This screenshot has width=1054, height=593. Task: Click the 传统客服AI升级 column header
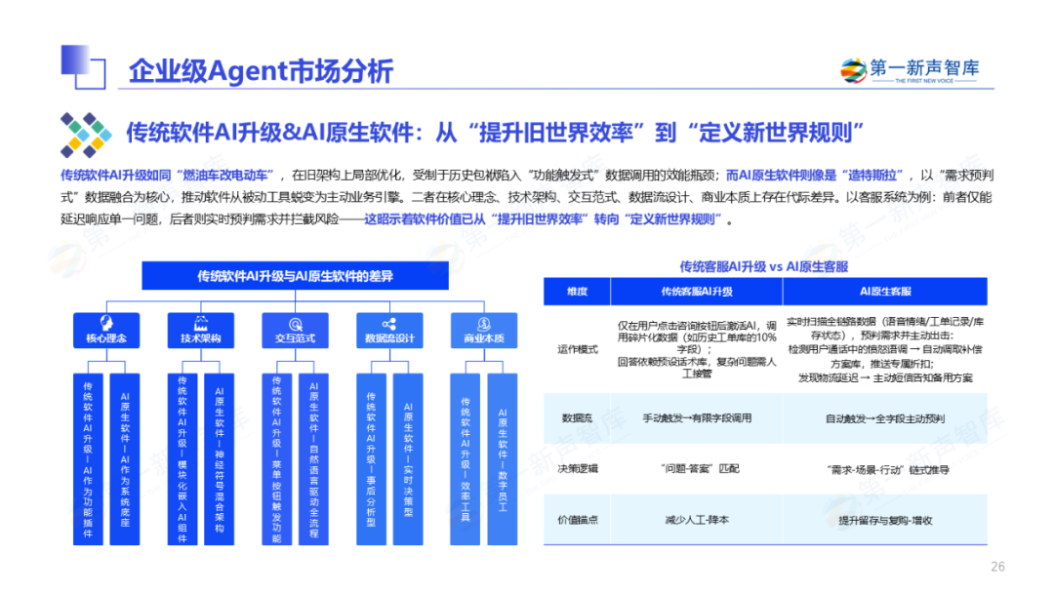[x=697, y=292]
